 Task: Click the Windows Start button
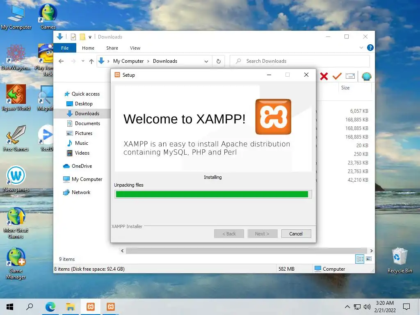click(10, 307)
